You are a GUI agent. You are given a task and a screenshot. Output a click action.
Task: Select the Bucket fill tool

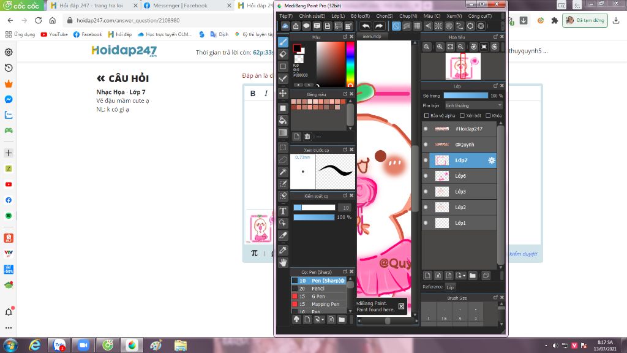pyautogui.click(x=283, y=120)
